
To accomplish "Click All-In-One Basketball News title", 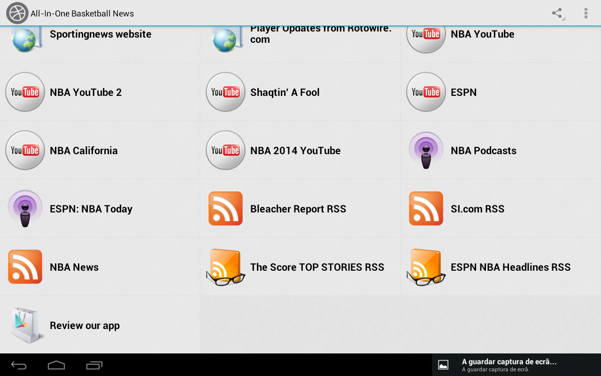I will point(82,14).
